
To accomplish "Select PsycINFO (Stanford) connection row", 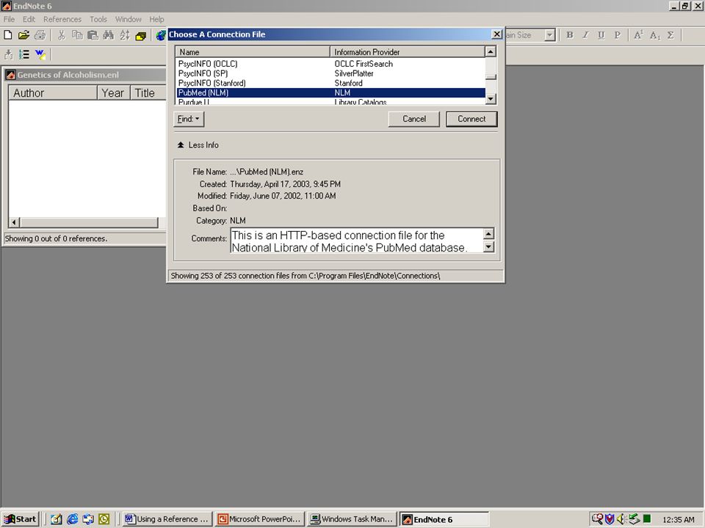I will pyautogui.click(x=331, y=83).
